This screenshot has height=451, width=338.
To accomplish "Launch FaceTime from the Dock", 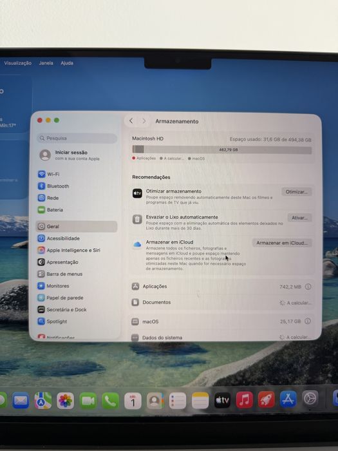I will [x=88, y=400].
